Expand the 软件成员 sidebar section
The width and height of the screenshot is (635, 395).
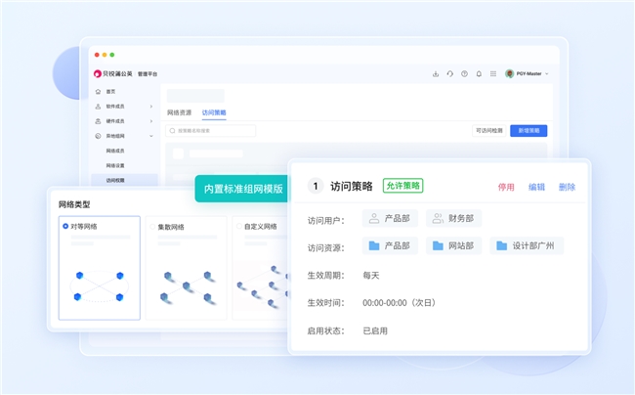coord(150,106)
